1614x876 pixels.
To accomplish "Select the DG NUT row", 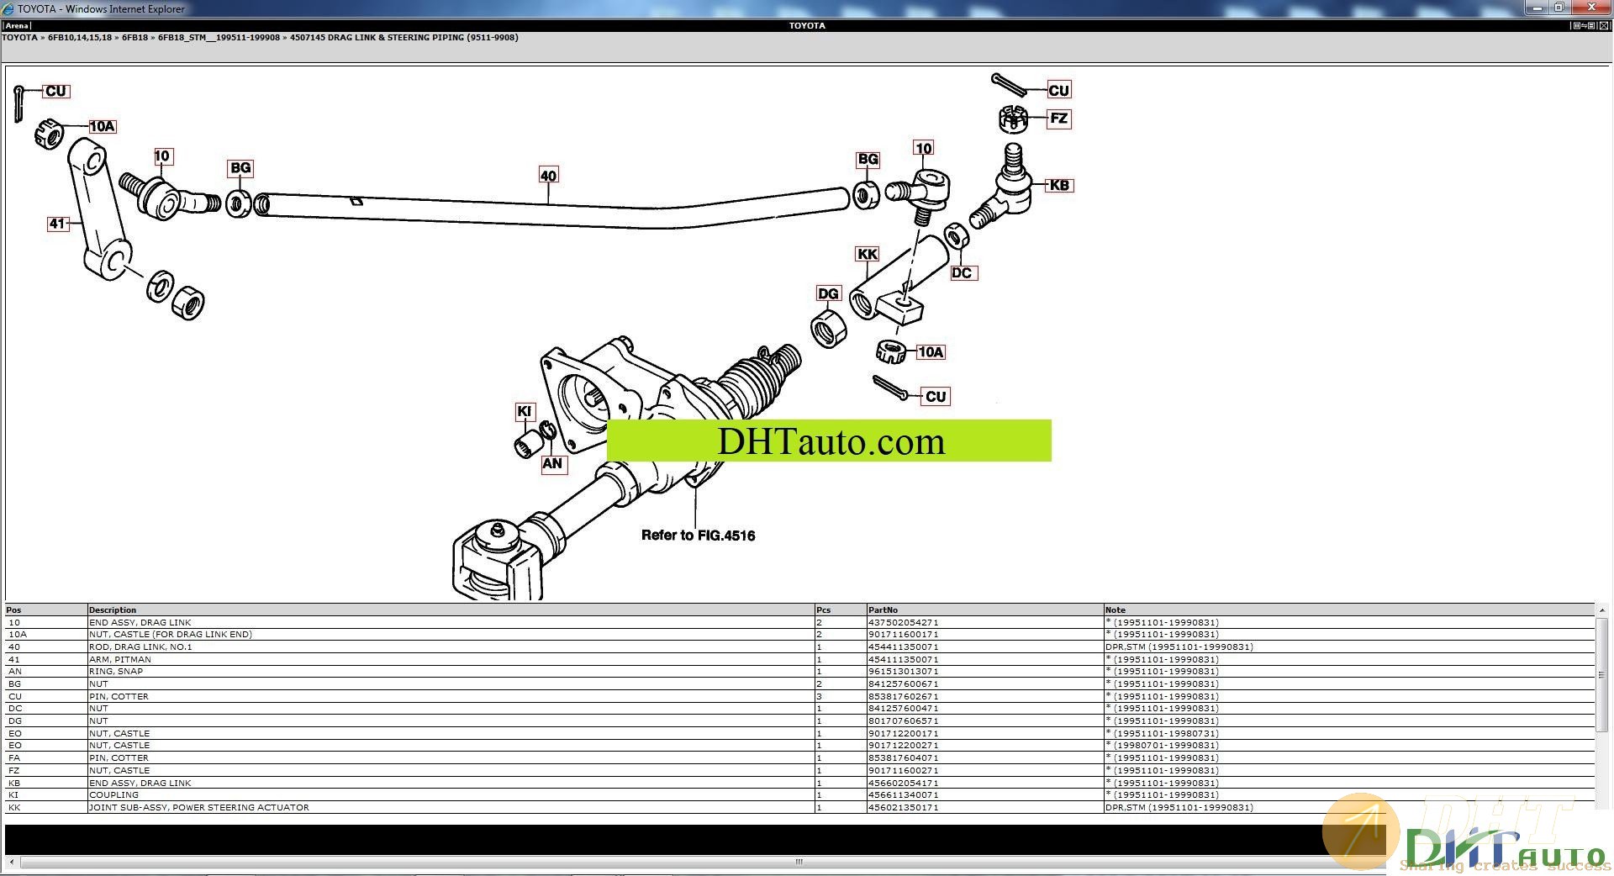I will point(799,721).
